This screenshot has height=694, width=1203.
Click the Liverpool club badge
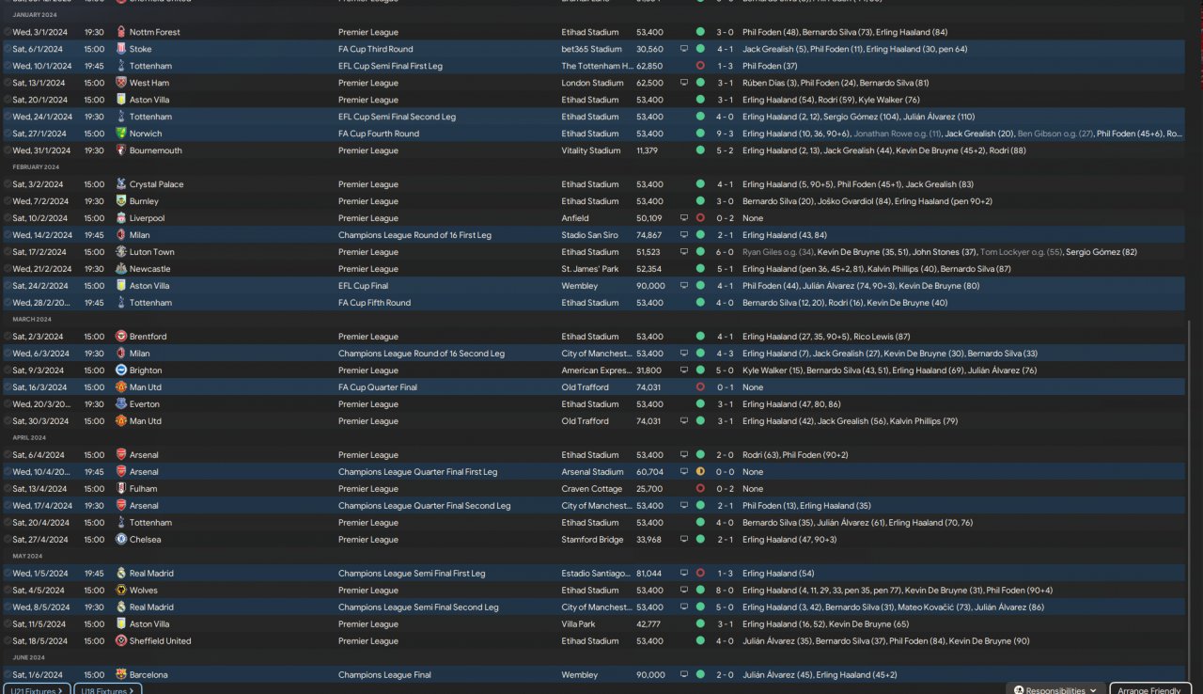pyautogui.click(x=121, y=218)
